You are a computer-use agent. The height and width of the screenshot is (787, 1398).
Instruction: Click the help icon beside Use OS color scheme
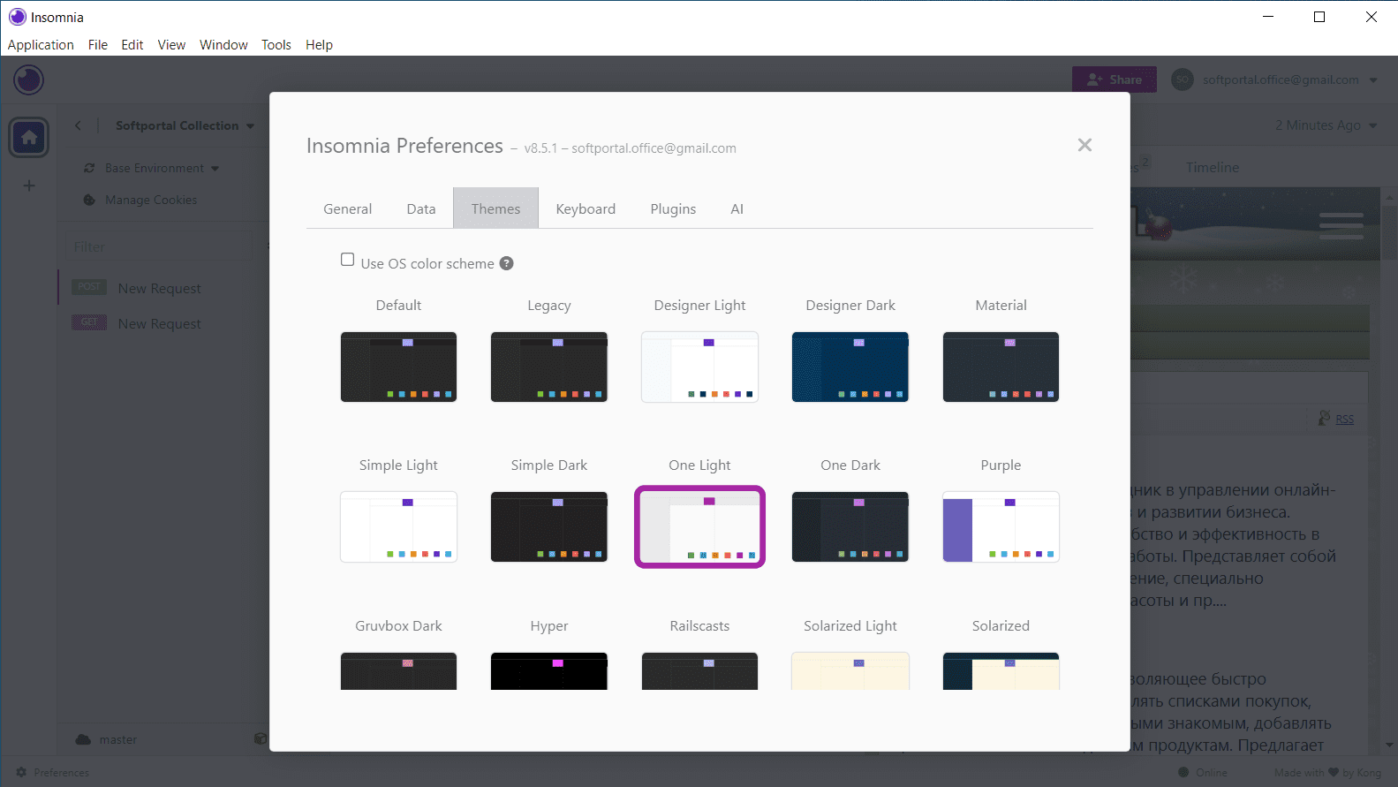click(506, 263)
